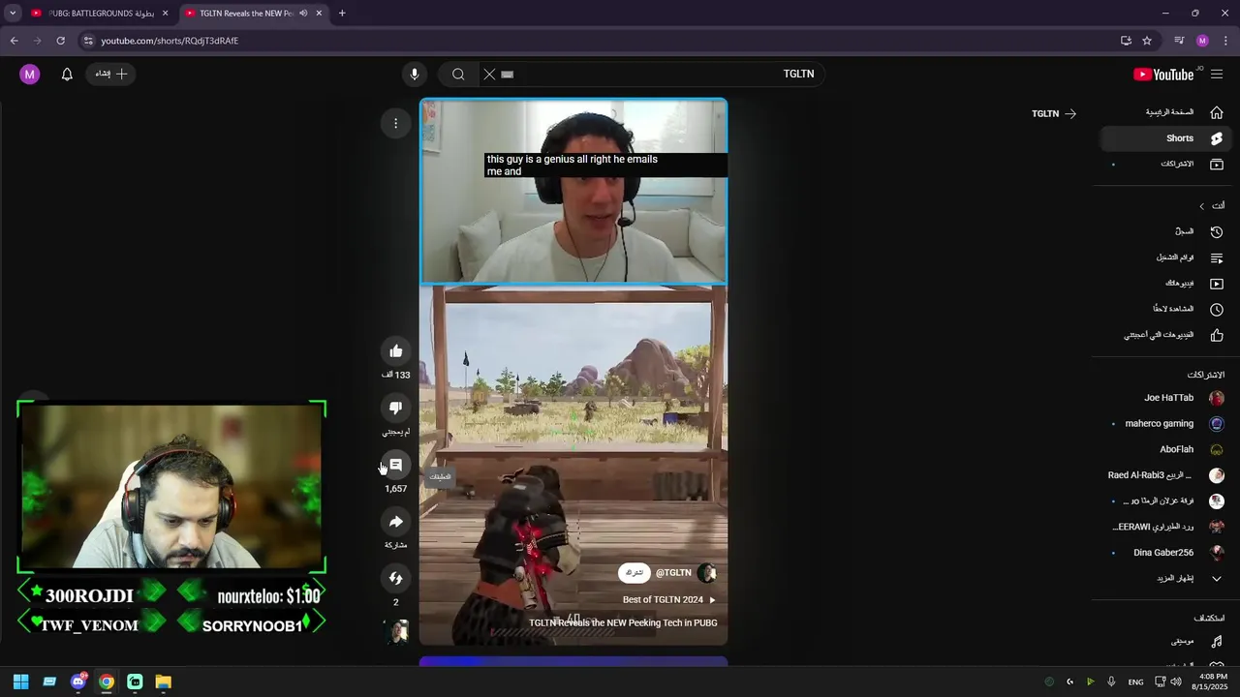
Task: Toggle the YouTube hamburger guide menu
Action: click(1217, 75)
